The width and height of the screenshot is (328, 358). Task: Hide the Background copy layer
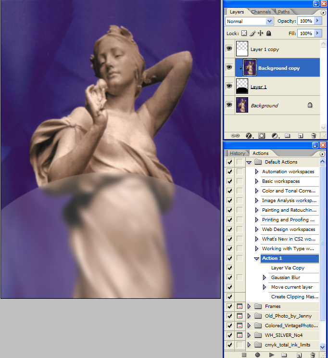(229, 67)
